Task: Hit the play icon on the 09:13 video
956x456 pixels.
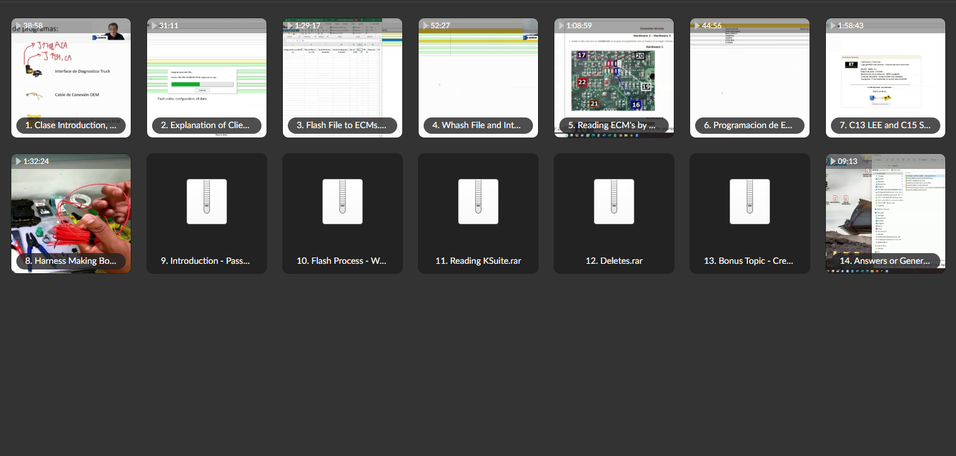Action: pos(832,161)
